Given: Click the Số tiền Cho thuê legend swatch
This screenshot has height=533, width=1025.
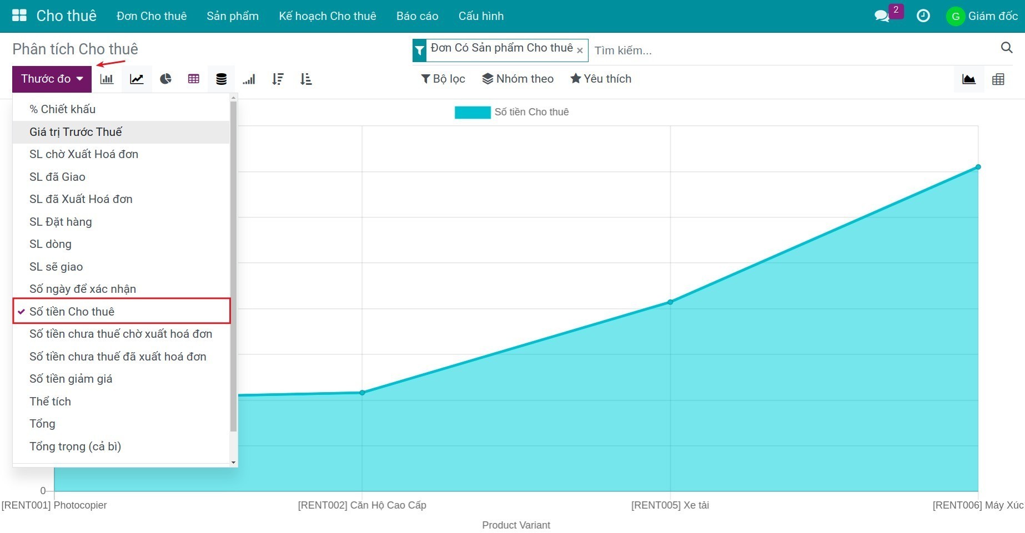Looking at the screenshot, I should [x=473, y=113].
